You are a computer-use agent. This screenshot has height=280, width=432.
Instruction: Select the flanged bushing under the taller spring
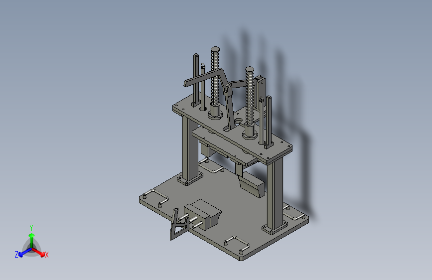tap(215, 111)
